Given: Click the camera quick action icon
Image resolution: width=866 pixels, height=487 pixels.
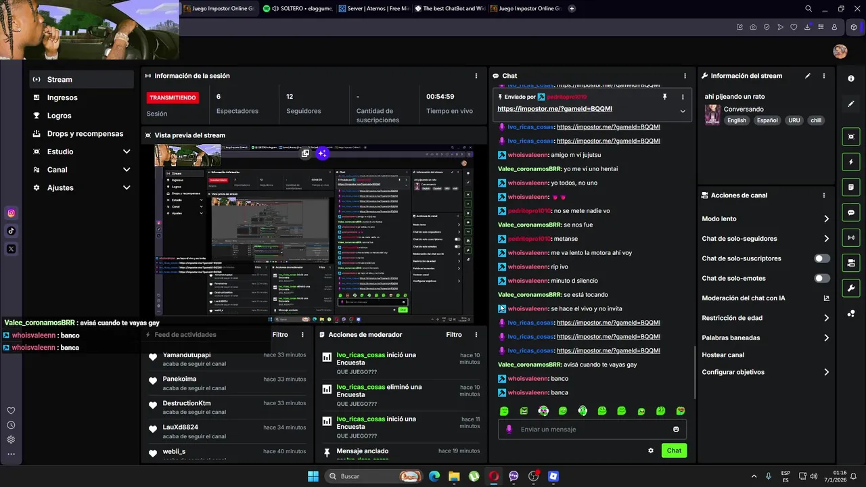Looking at the screenshot, I should click(851, 262).
